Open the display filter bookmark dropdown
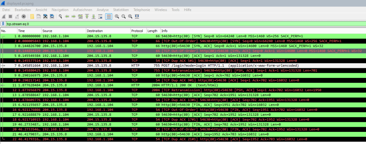366x144 pixels. tap(3, 24)
